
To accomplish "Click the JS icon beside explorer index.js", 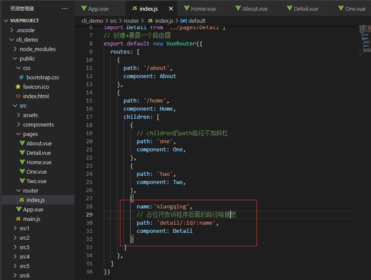I will click(21, 200).
